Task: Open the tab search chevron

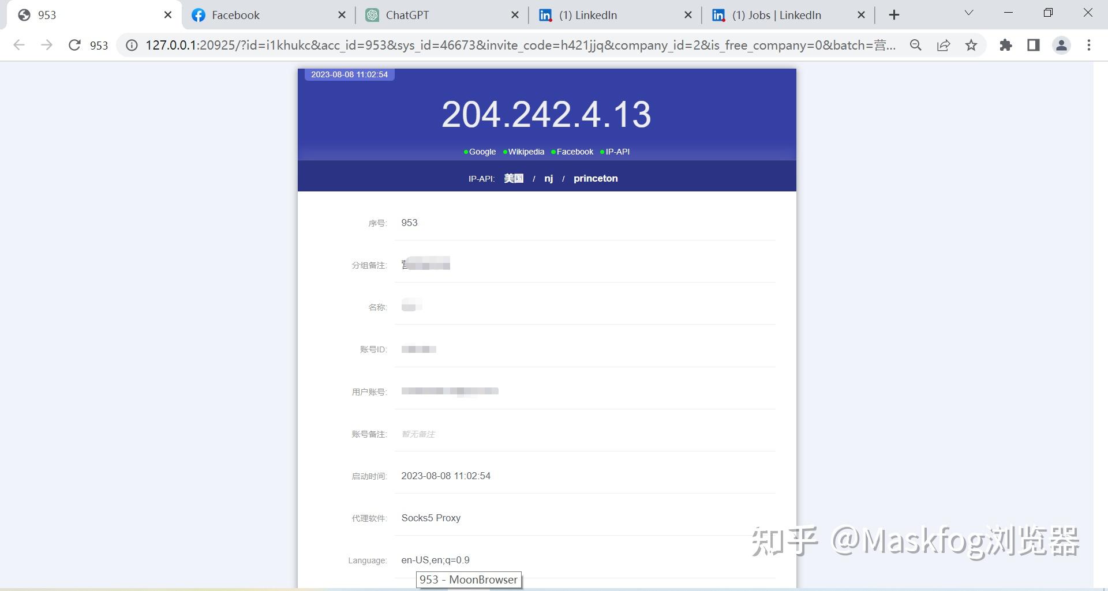Action: [x=968, y=12]
